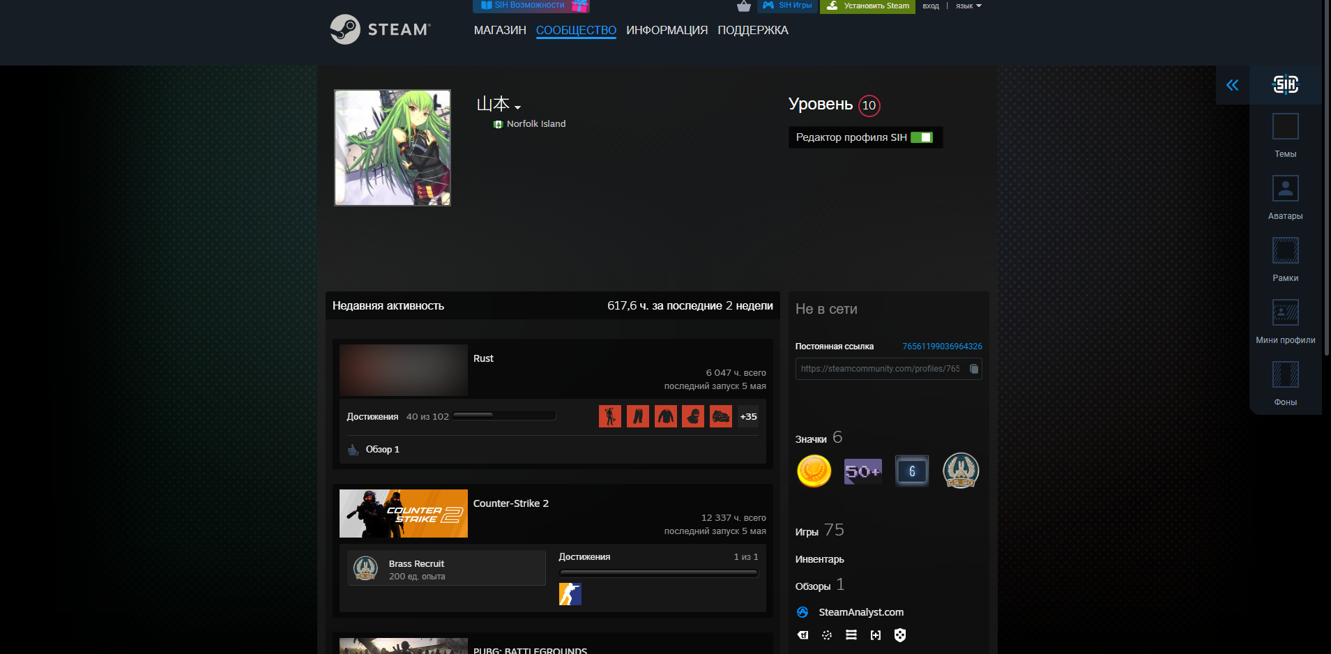Click Установить Steam button

(x=868, y=6)
